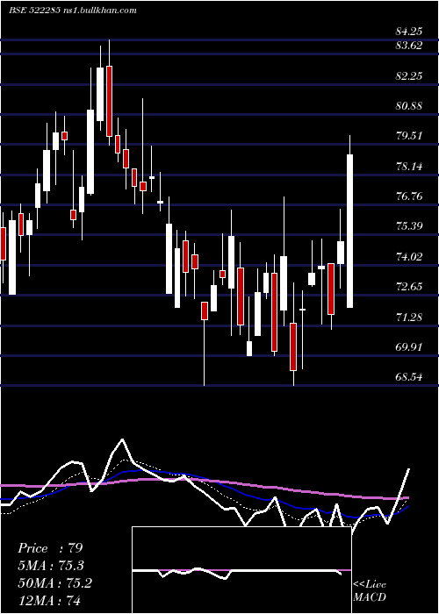Viewport: 439px width, 614px height.
Task: Click inside the Live MACD inset chart
Action: (x=241, y=570)
